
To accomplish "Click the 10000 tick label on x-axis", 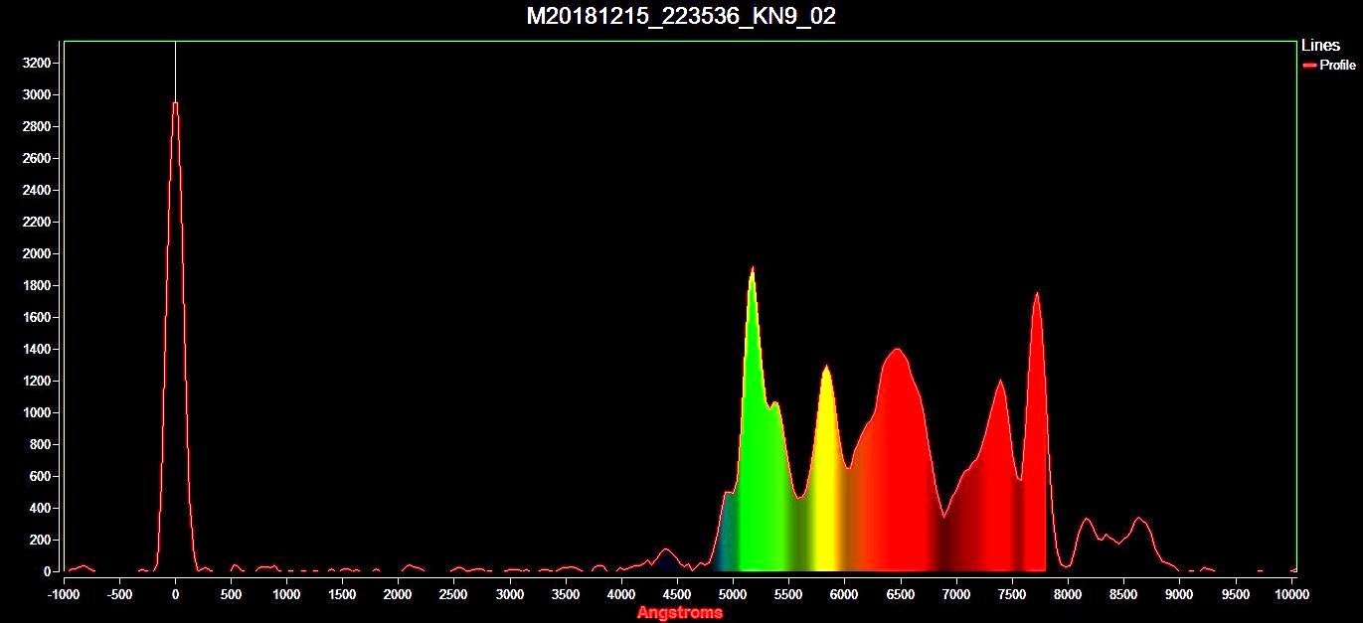I will [1291, 594].
